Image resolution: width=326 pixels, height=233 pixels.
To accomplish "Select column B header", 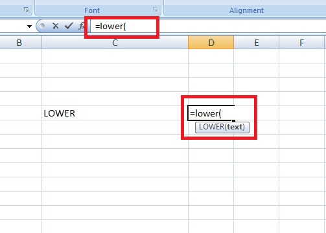I will [19, 43].
